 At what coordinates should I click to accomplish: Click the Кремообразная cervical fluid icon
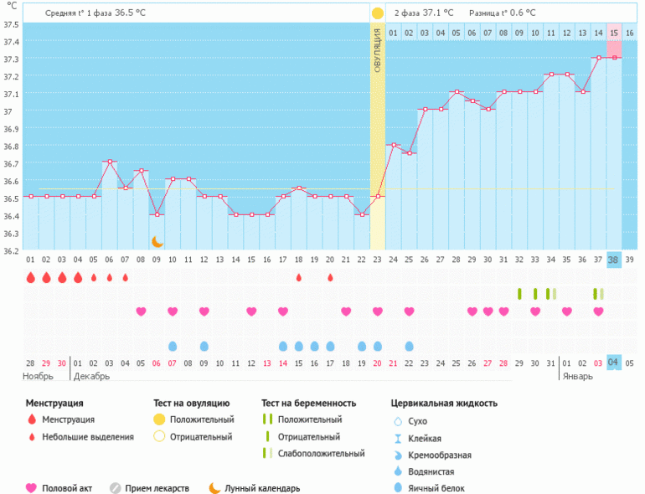coord(398,455)
